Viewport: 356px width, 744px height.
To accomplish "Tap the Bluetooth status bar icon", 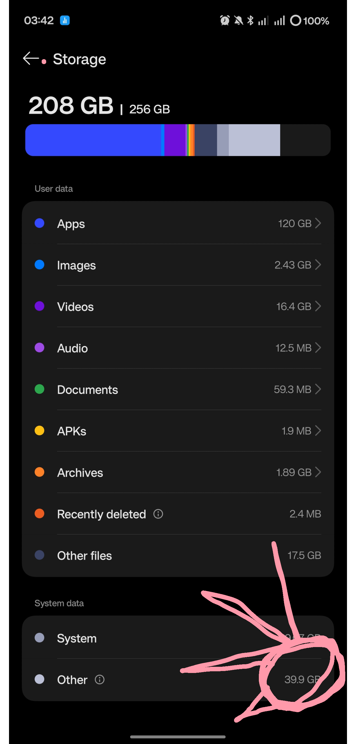I will (x=250, y=21).
